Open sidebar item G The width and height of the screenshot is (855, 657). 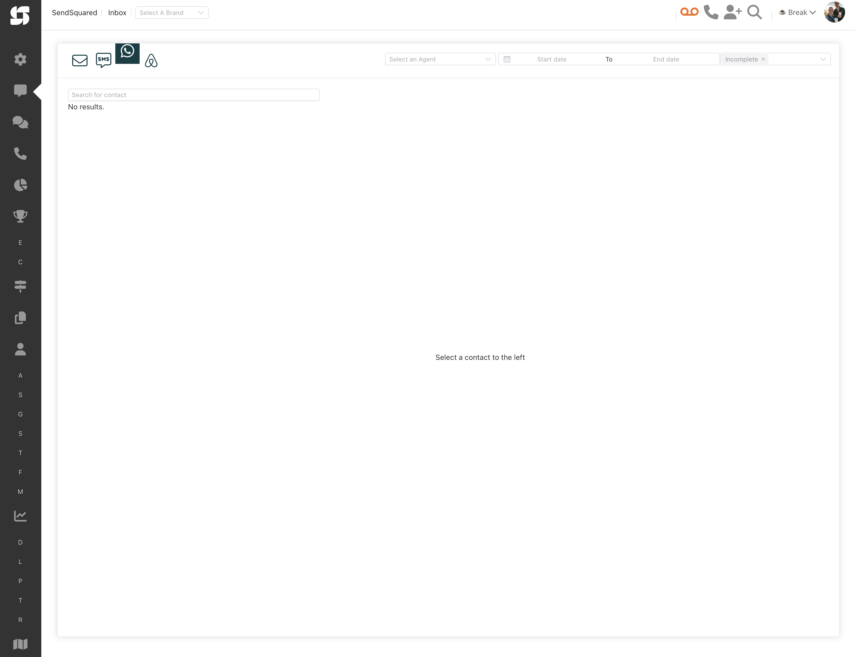point(20,414)
